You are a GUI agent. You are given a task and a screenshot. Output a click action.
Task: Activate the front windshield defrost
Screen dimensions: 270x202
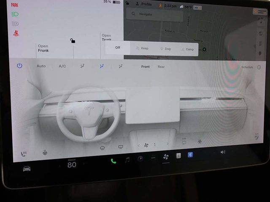coord(102,148)
